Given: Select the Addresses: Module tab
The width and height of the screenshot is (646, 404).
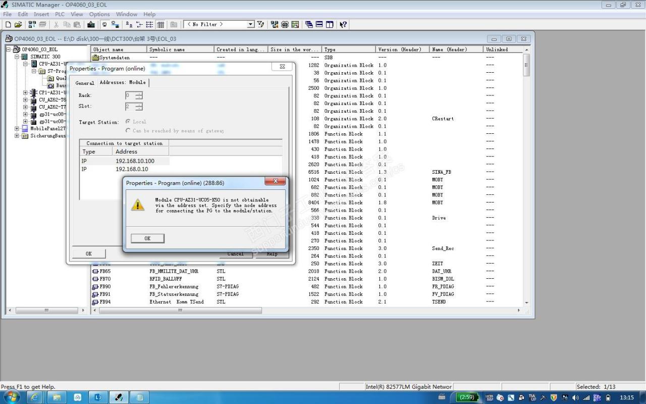Looking at the screenshot, I should coord(123,82).
